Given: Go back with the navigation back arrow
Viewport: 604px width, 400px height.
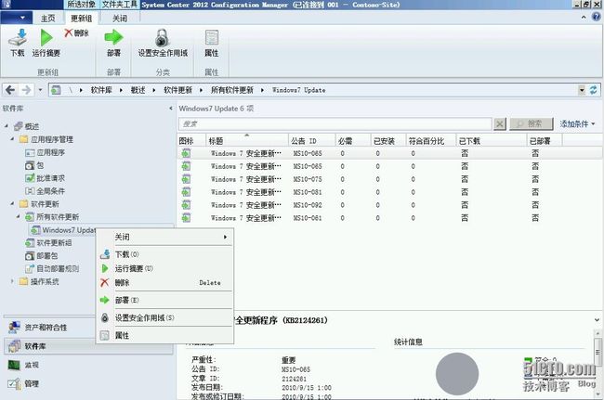Looking at the screenshot, I should tap(10, 90).
